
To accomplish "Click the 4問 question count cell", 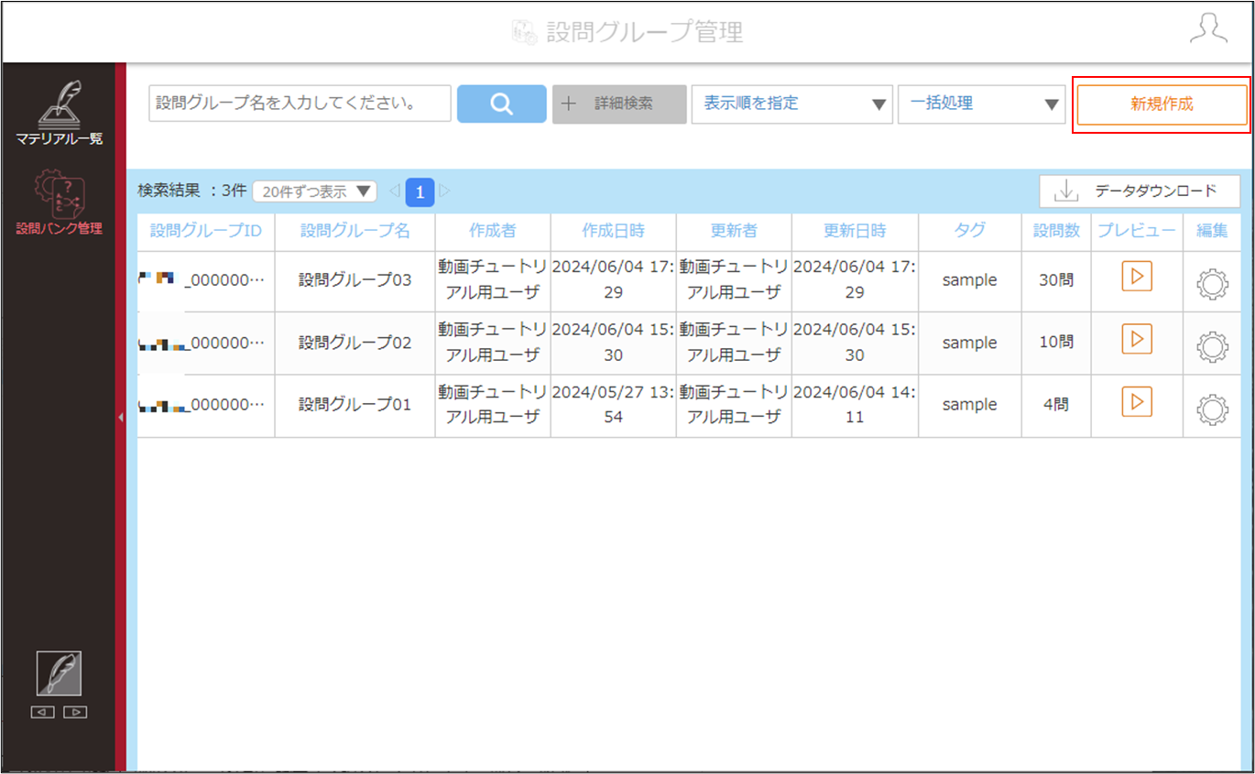I will coord(1056,405).
